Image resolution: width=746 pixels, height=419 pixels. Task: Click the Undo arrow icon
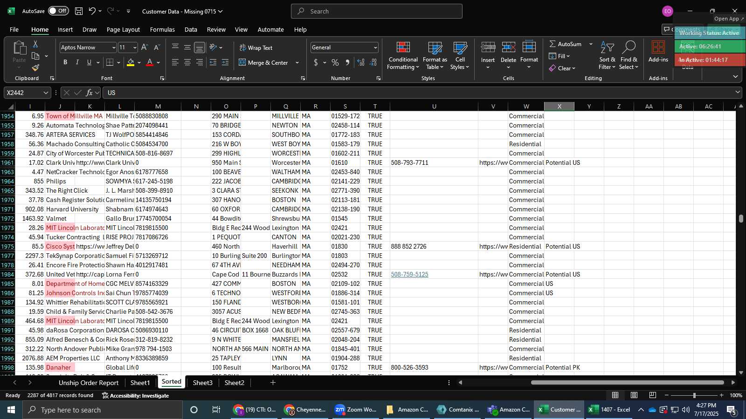pyautogui.click(x=92, y=11)
